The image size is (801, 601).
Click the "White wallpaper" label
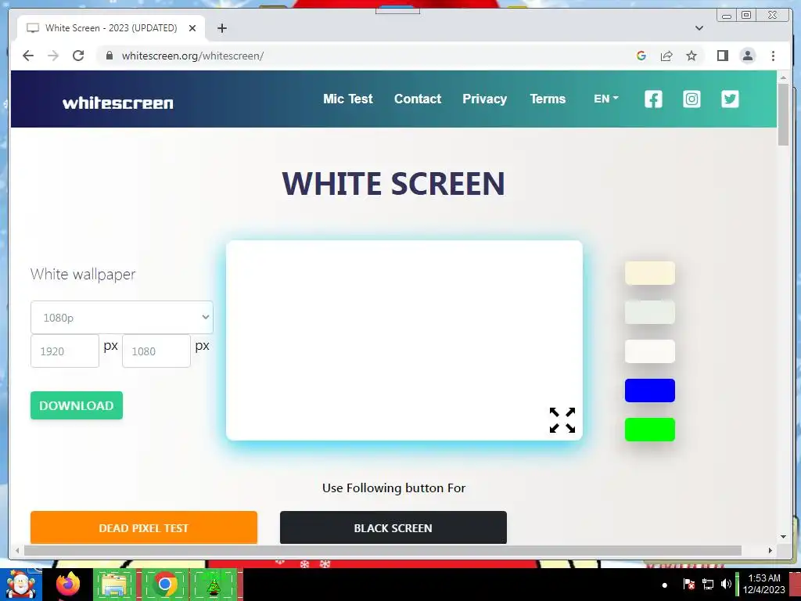[83, 274]
